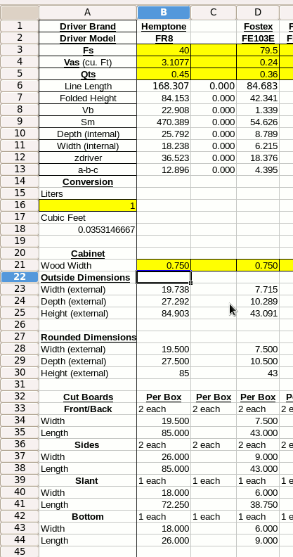This screenshot has width=293, height=557.
Task: Click the 'Liters' label cell
Action: (x=88, y=193)
